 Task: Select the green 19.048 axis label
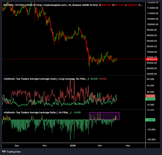click(150, 99)
